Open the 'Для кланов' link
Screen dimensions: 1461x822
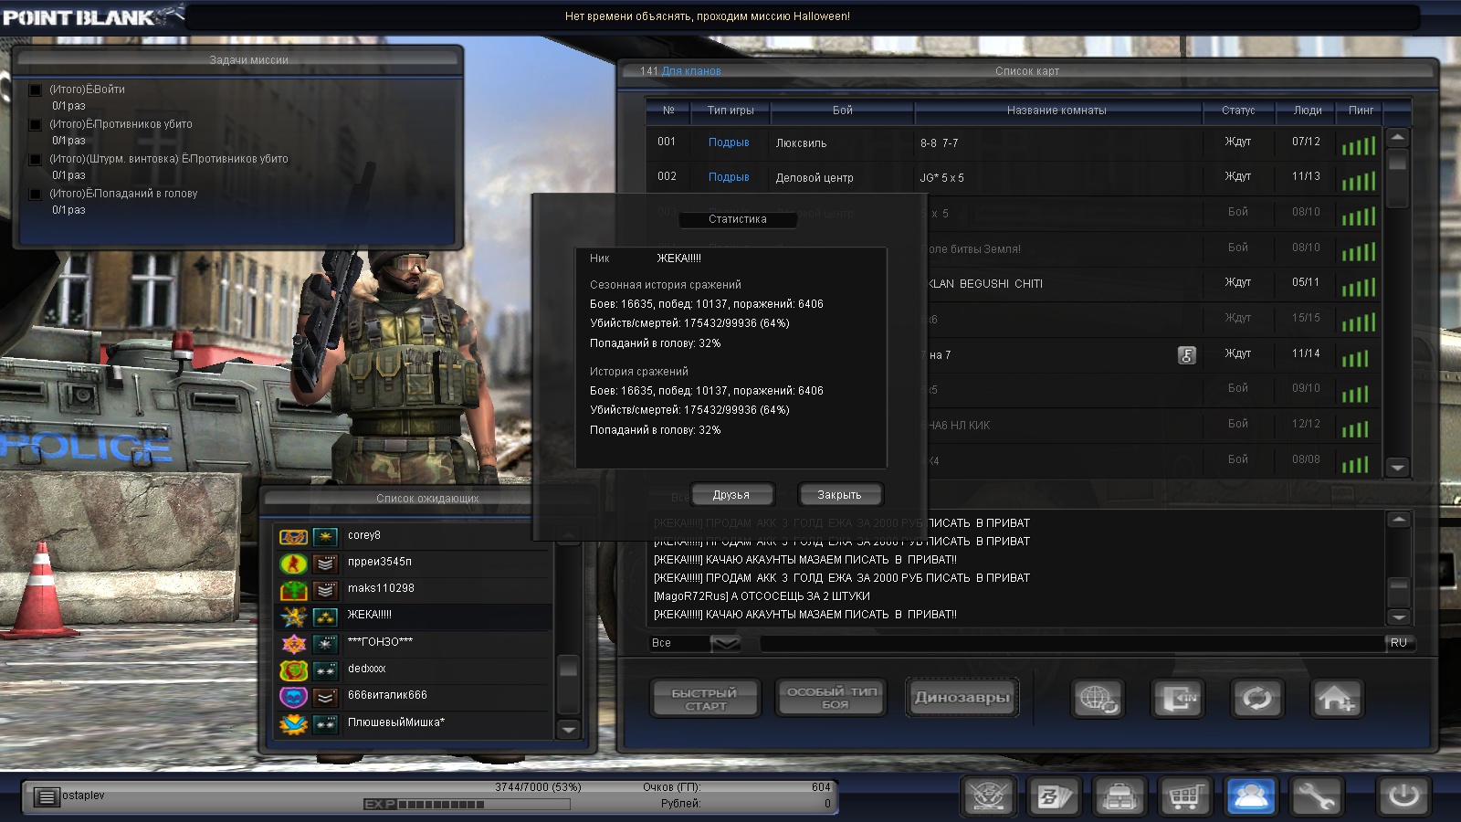[691, 71]
